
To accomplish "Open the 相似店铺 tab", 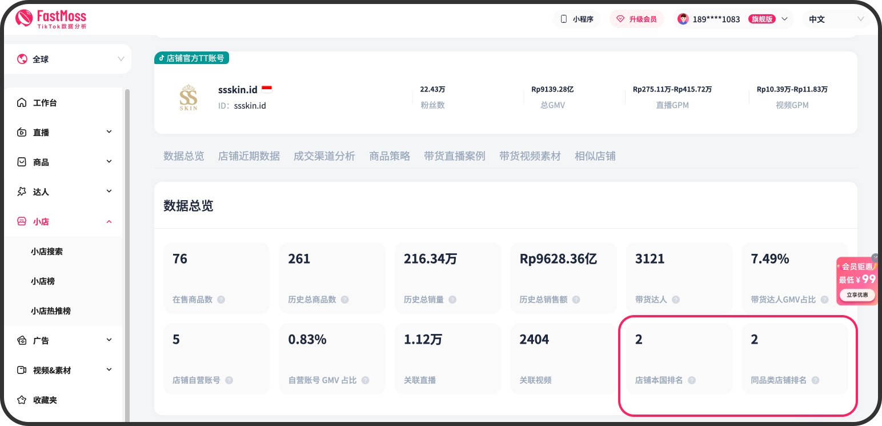I will pyautogui.click(x=595, y=156).
